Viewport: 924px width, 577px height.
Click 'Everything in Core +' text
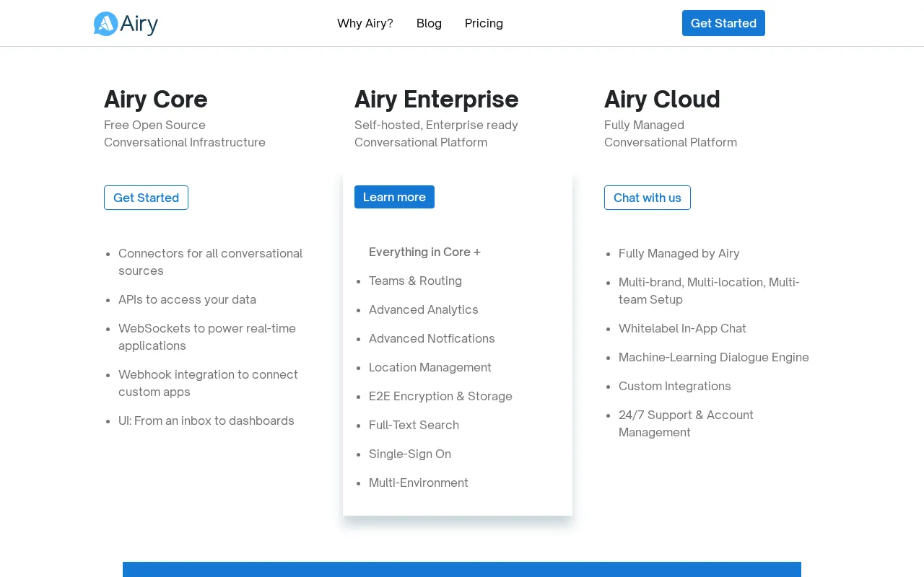[x=424, y=252]
